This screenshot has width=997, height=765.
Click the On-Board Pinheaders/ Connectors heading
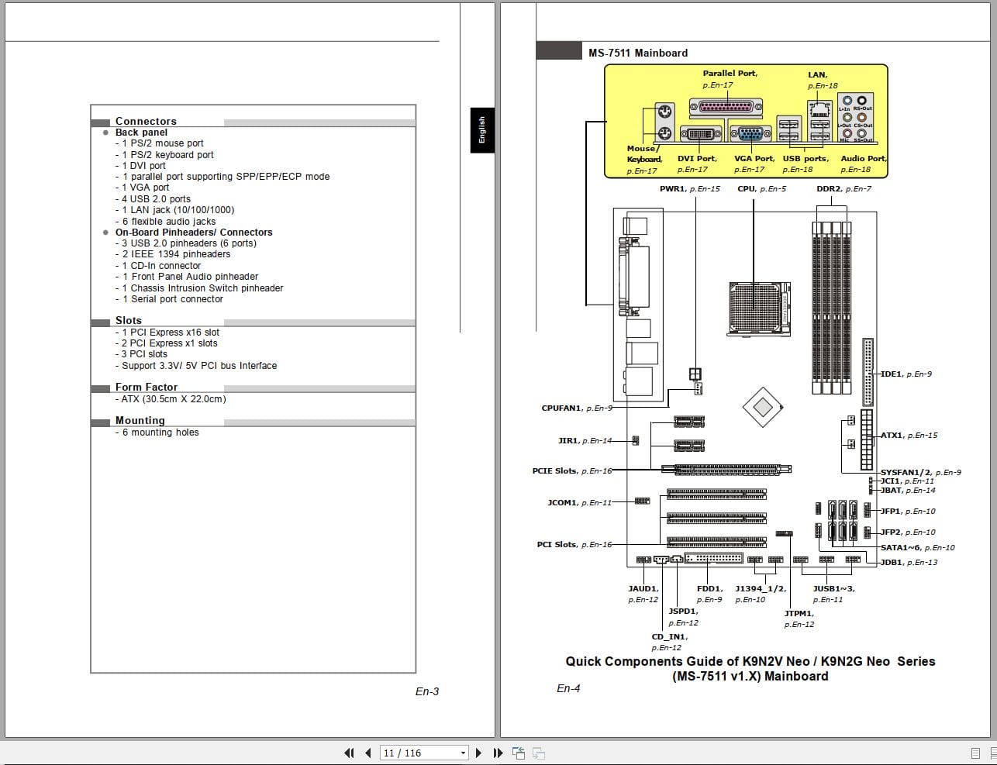click(194, 232)
